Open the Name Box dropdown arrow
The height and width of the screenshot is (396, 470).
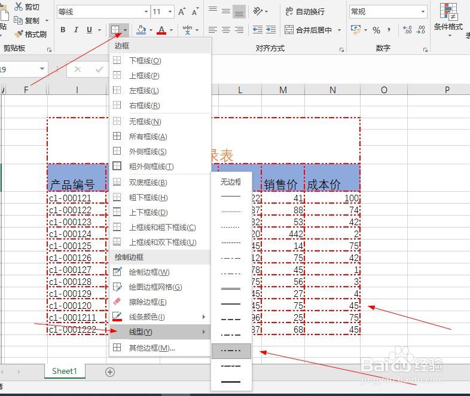click(42, 69)
